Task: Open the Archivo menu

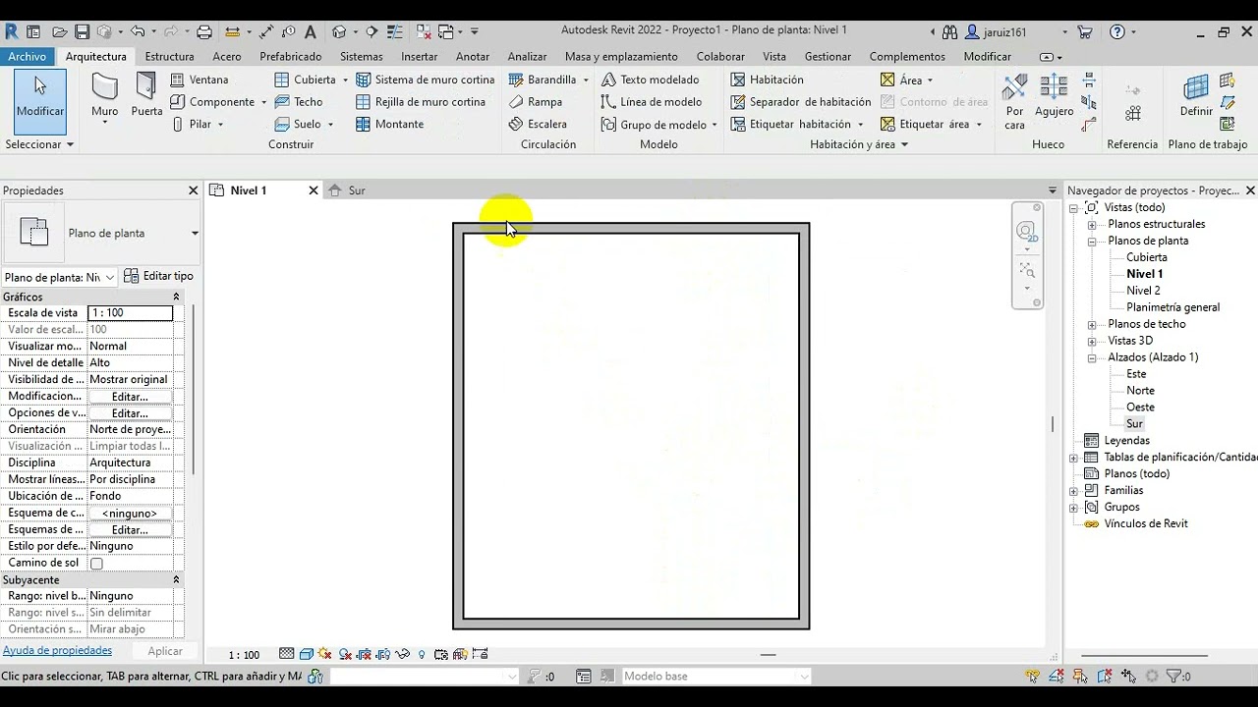Action: (x=28, y=57)
